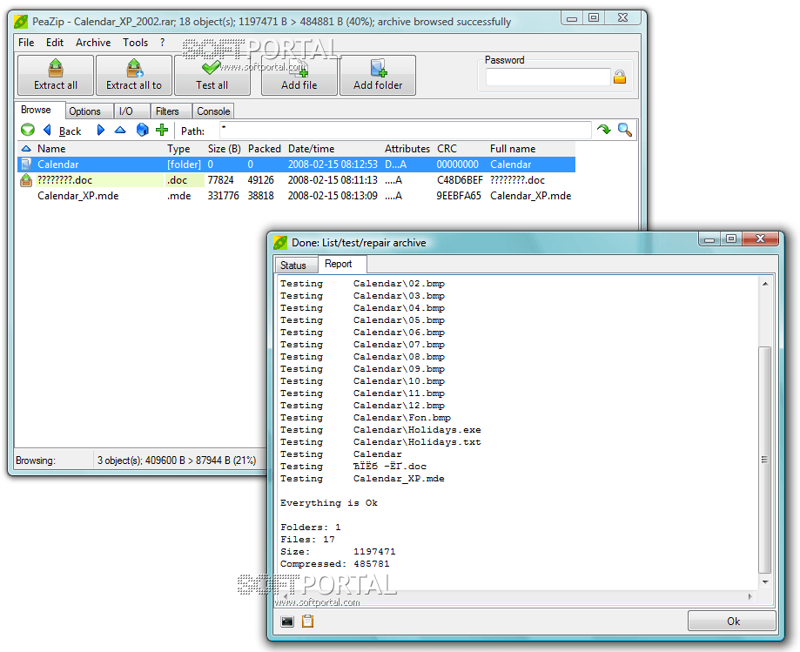Screen dimensions: 800x652
Task: Click the Back label in navigation bar
Action: 70,131
